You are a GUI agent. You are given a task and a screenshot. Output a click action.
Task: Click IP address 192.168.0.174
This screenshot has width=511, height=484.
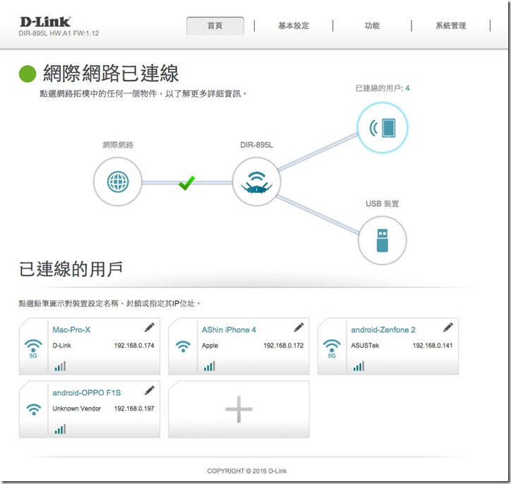(134, 346)
